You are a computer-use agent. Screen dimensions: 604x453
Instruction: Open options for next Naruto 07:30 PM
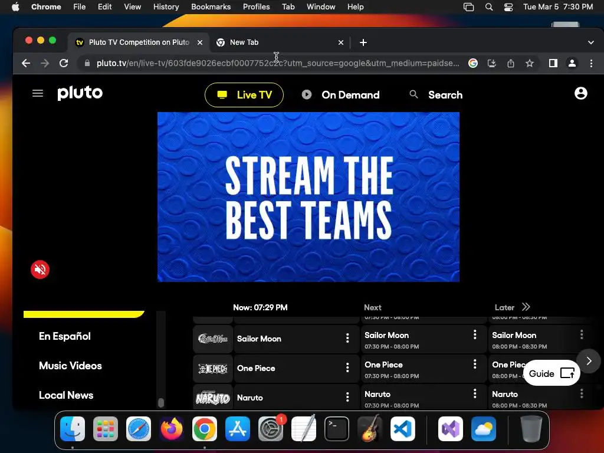(475, 393)
